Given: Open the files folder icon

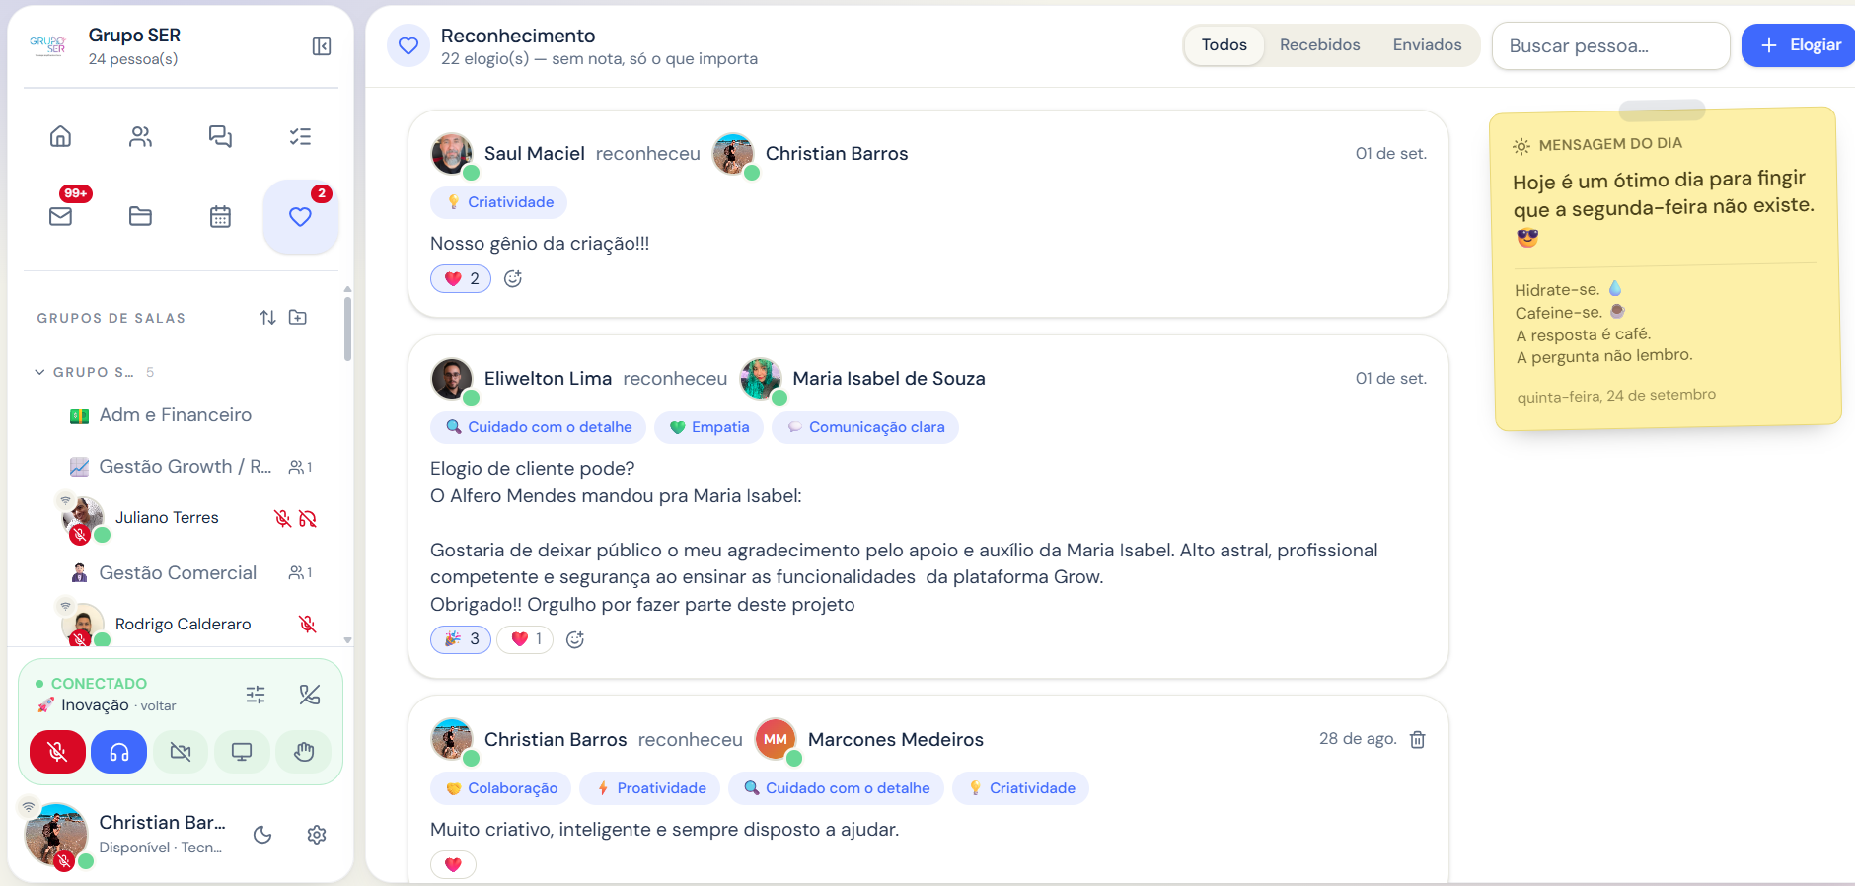Looking at the screenshot, I should (141, 216).
